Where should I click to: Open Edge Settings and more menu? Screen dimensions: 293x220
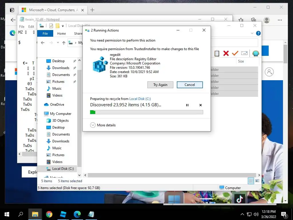coord(280,20)
